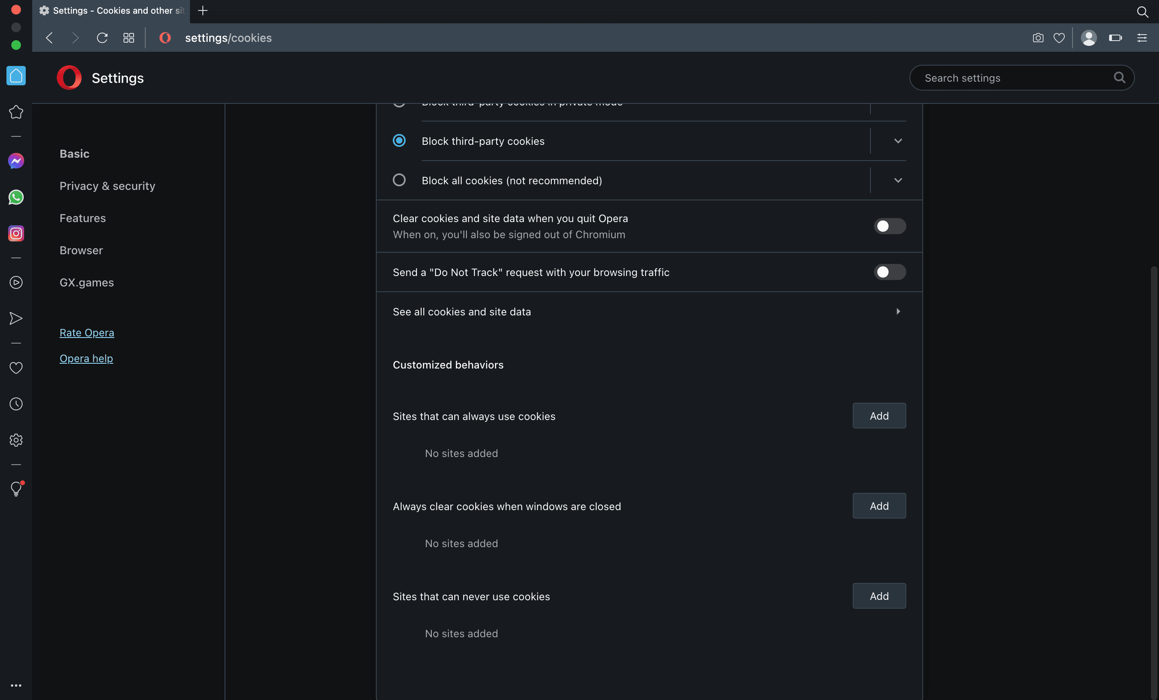Click Features menu item
Screen dimensions: 1159x700
tap(82, 218)
